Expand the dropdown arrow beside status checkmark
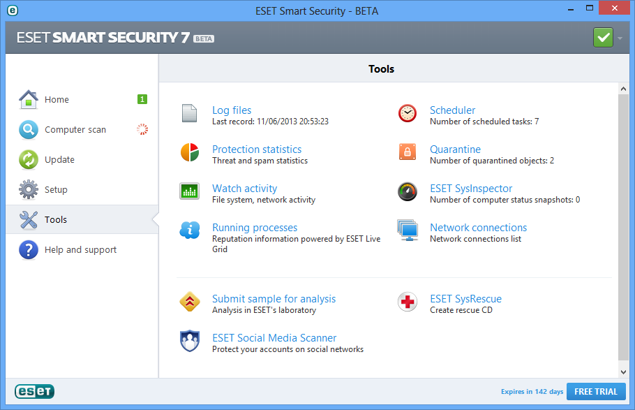 pos(620,38)
